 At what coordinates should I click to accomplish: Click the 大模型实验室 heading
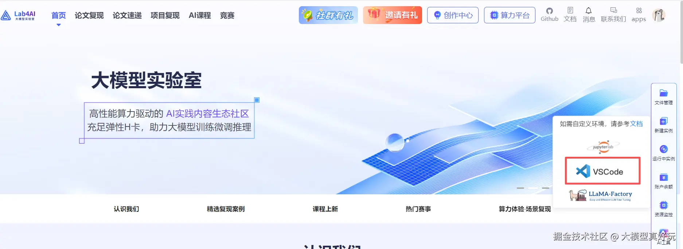[146, 80]
